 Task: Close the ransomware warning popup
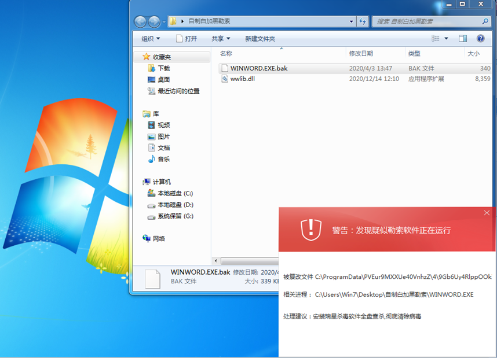point(487,213)
